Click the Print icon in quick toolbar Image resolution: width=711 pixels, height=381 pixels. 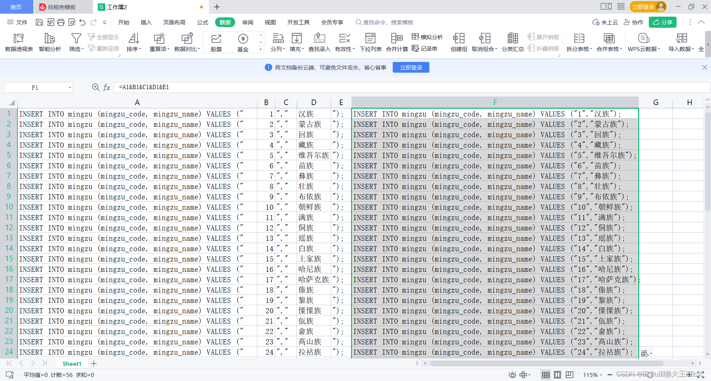pos(61,22)
